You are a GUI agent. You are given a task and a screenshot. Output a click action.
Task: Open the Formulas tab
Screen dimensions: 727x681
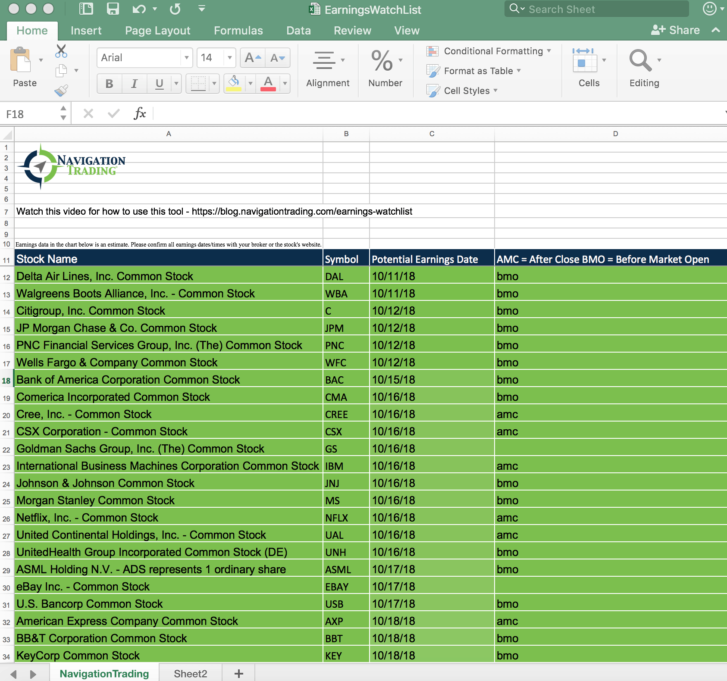(238, 31)
